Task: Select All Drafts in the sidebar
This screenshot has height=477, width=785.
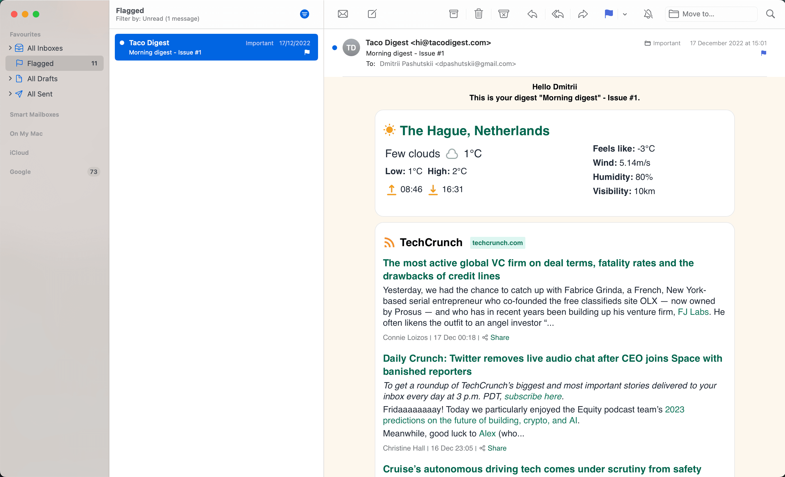Action: 42,79
